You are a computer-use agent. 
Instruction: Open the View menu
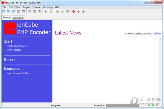tap(18, 7)
